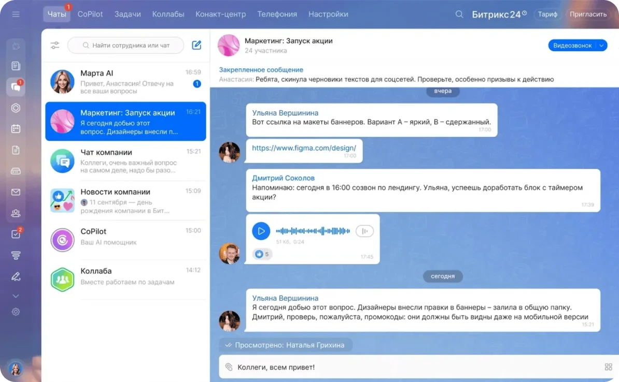This screenshot has height=382, width=619.
Task: Open the disk drive sidebar icon
Action: [x=16, y=171]
